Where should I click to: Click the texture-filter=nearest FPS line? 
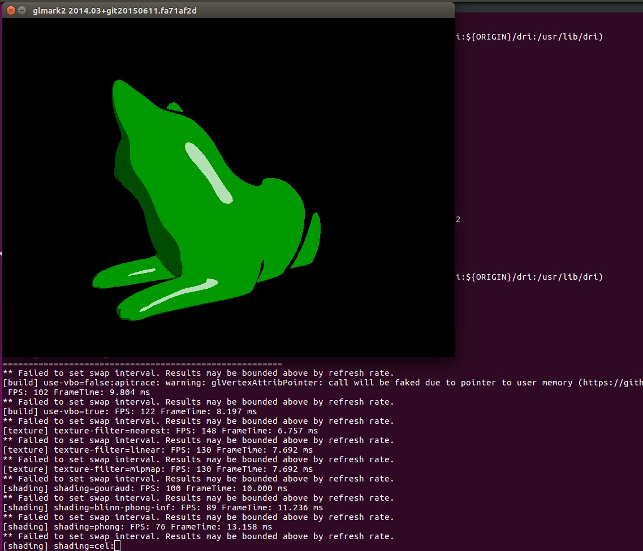[x=158, y=431]
